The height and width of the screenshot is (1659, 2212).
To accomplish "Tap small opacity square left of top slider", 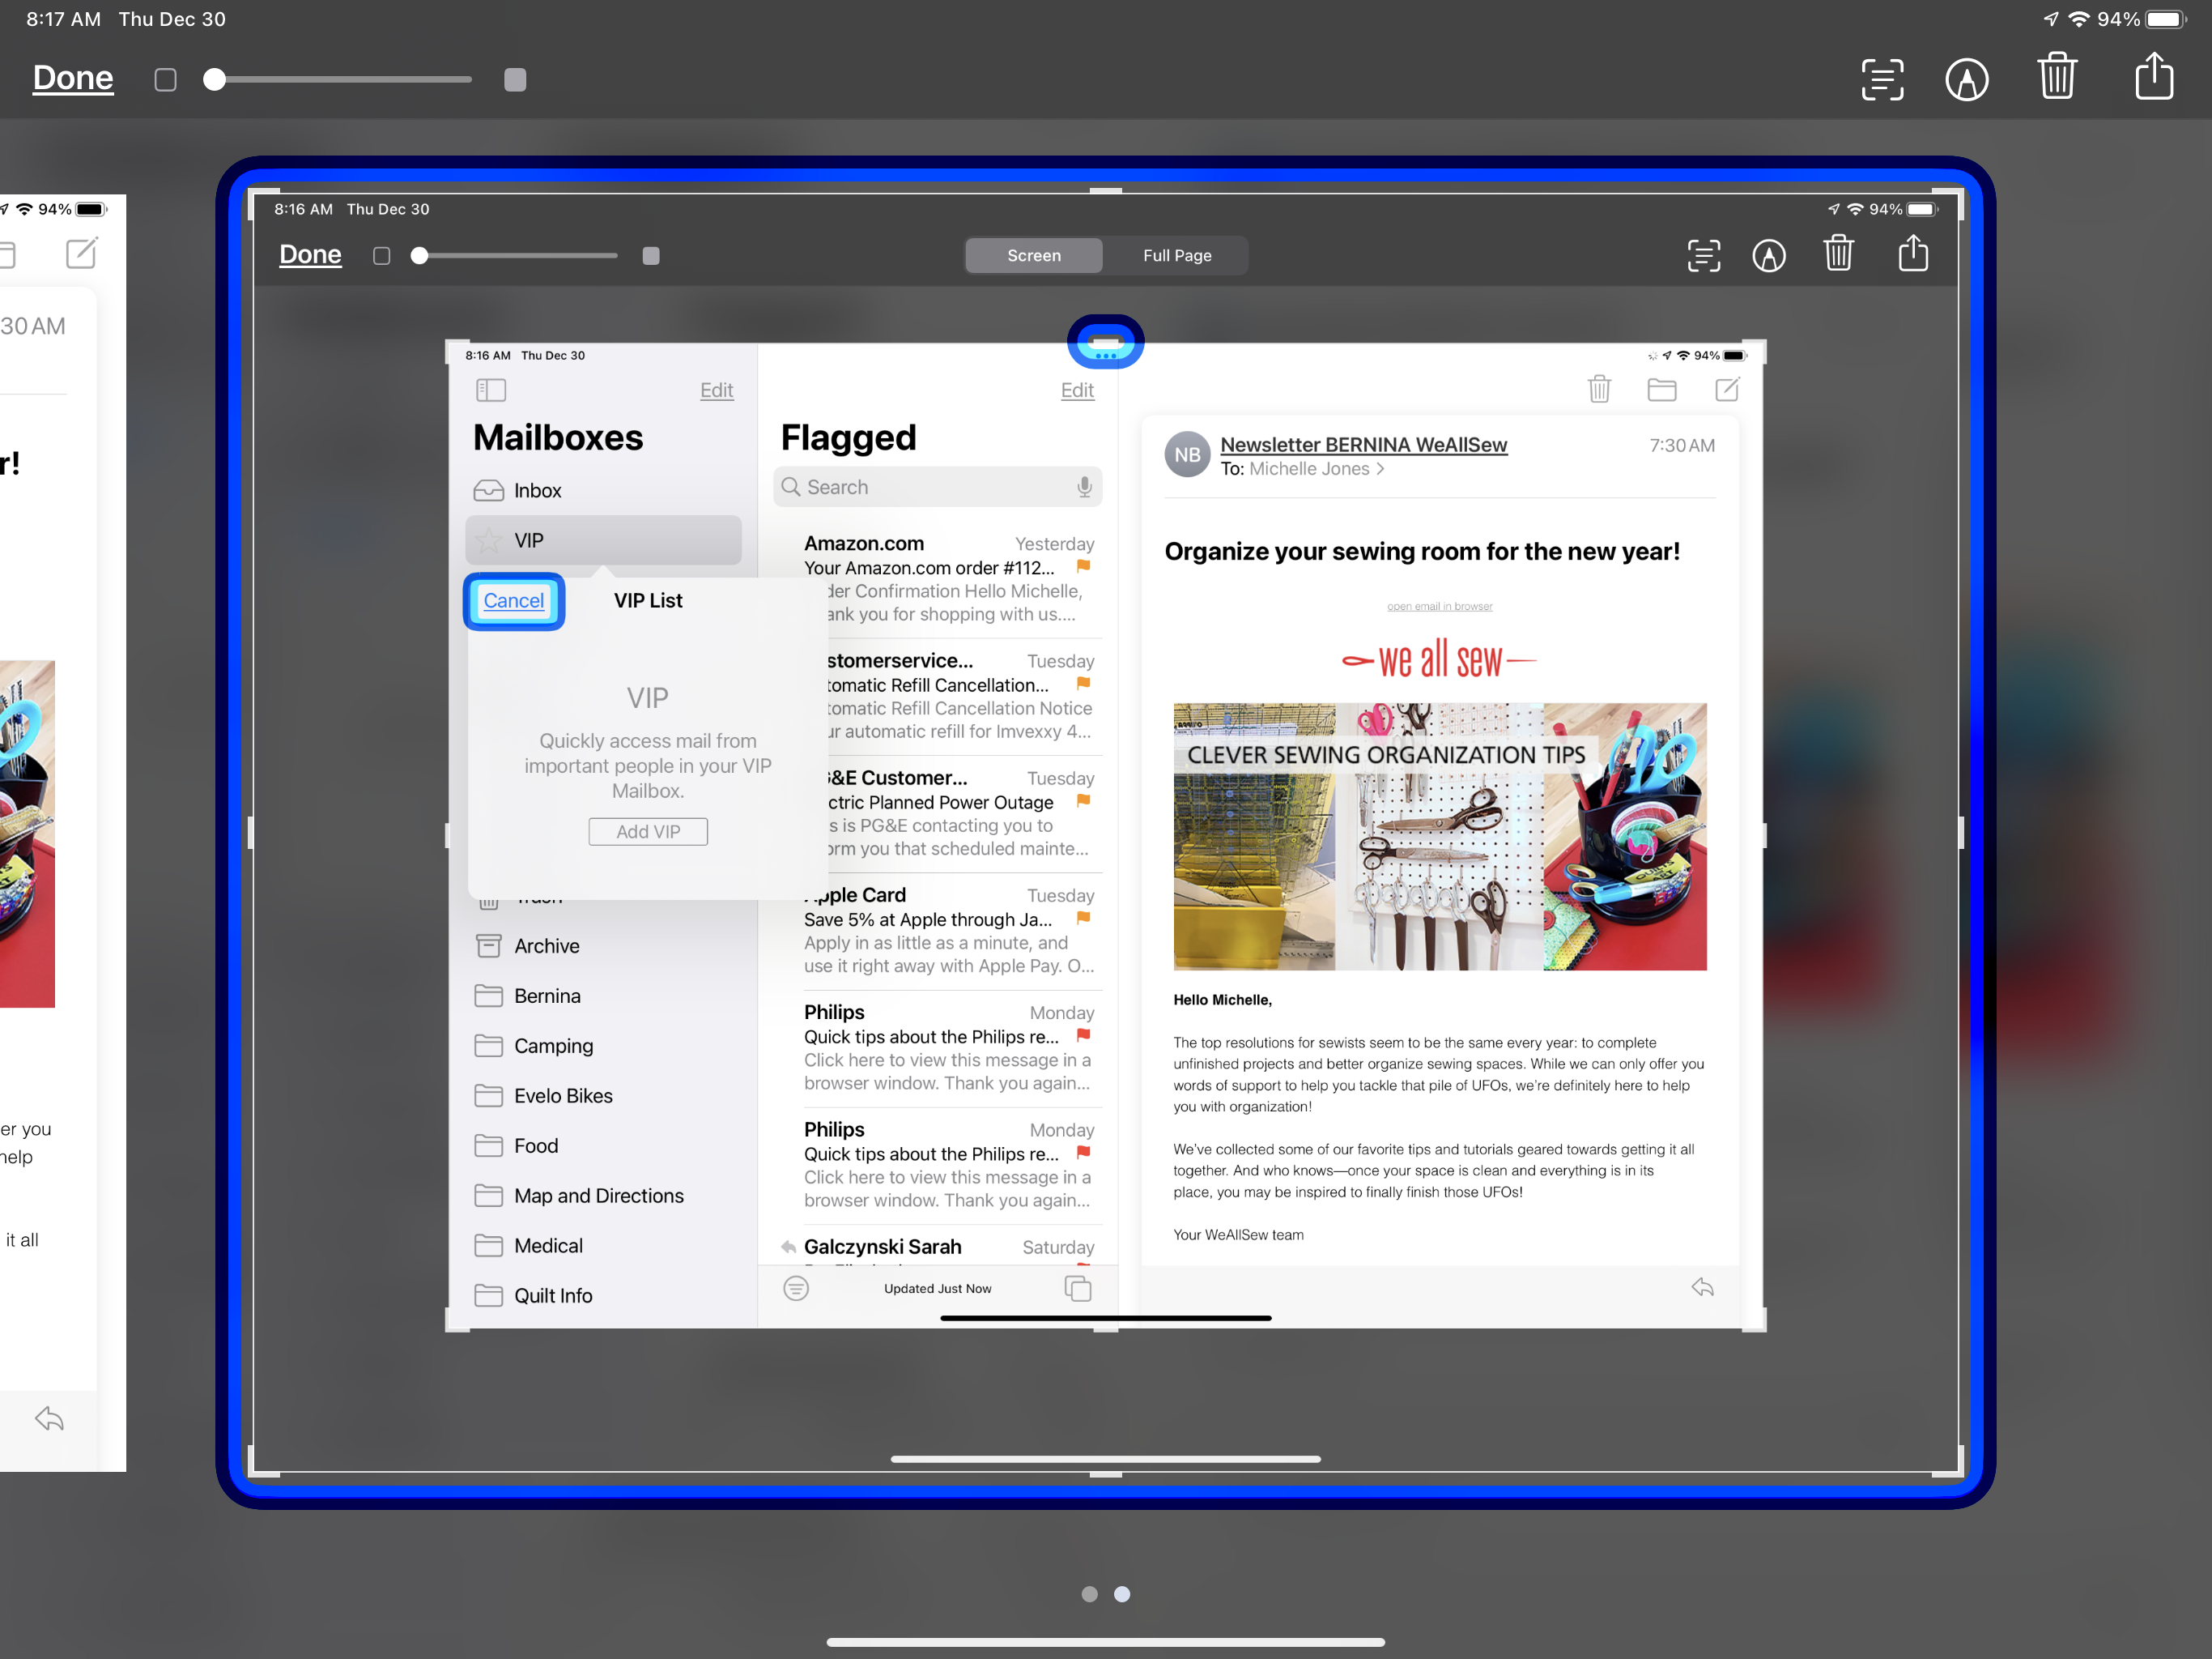I will [166, 80].
